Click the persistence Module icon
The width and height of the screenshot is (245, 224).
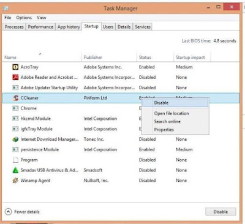pyautogui.click(x=15, y=149)
